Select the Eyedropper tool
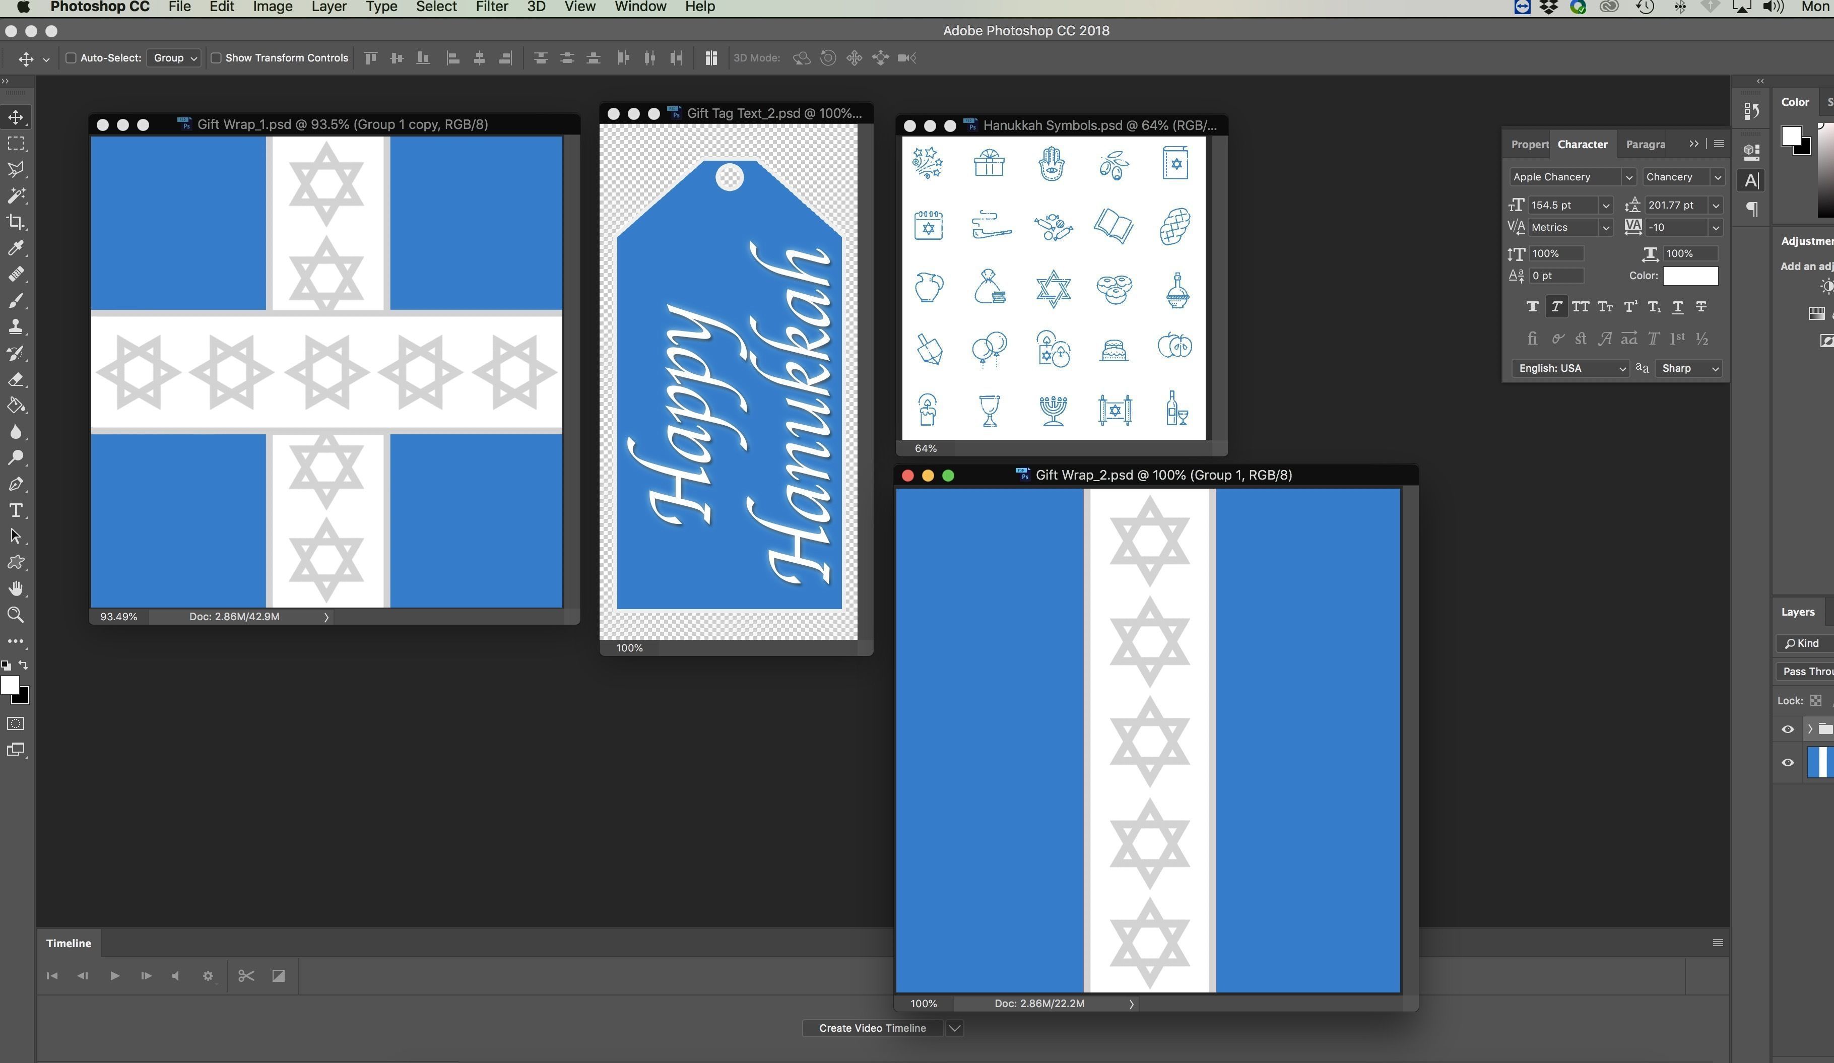 point(15,248)
